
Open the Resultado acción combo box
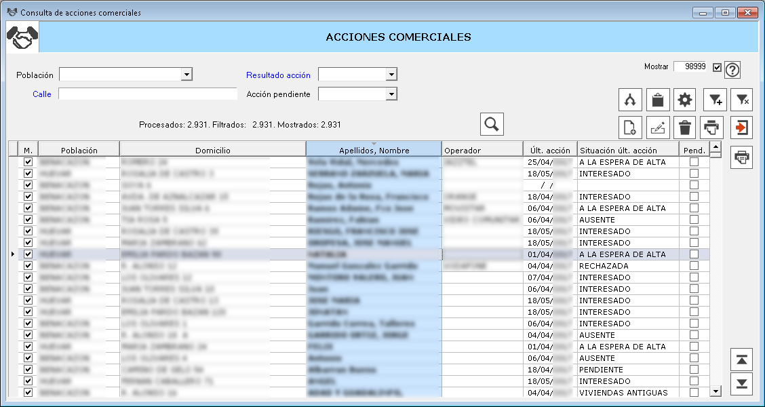click(391, 75)
